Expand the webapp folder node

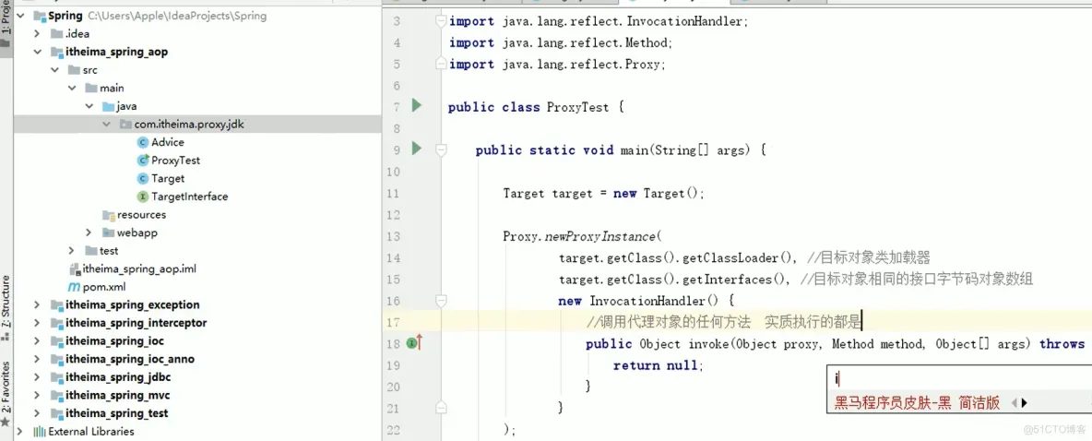89,232
